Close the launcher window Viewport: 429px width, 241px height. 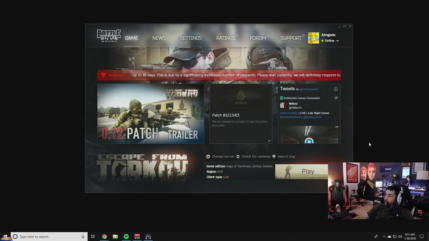pyautogui.click(x=350, y=26)
